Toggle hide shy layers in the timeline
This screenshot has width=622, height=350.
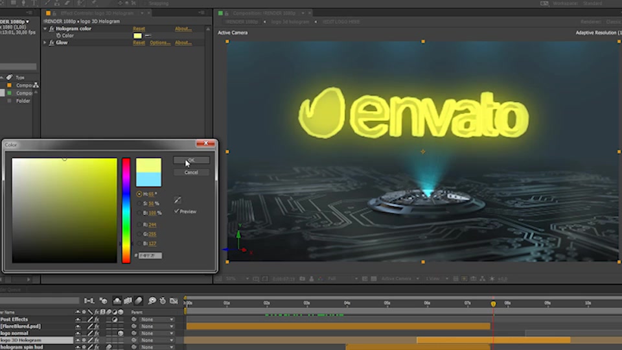[x=117, y=301]
